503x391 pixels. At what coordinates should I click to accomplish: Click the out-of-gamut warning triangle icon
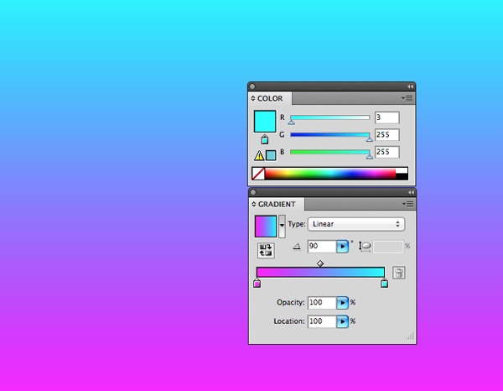pyautogui.click(x=259, y=156)
